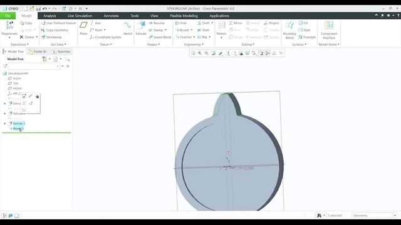Click the Shell tool
The height and width of the screenshot is (225, 401).
coord(203,30)
